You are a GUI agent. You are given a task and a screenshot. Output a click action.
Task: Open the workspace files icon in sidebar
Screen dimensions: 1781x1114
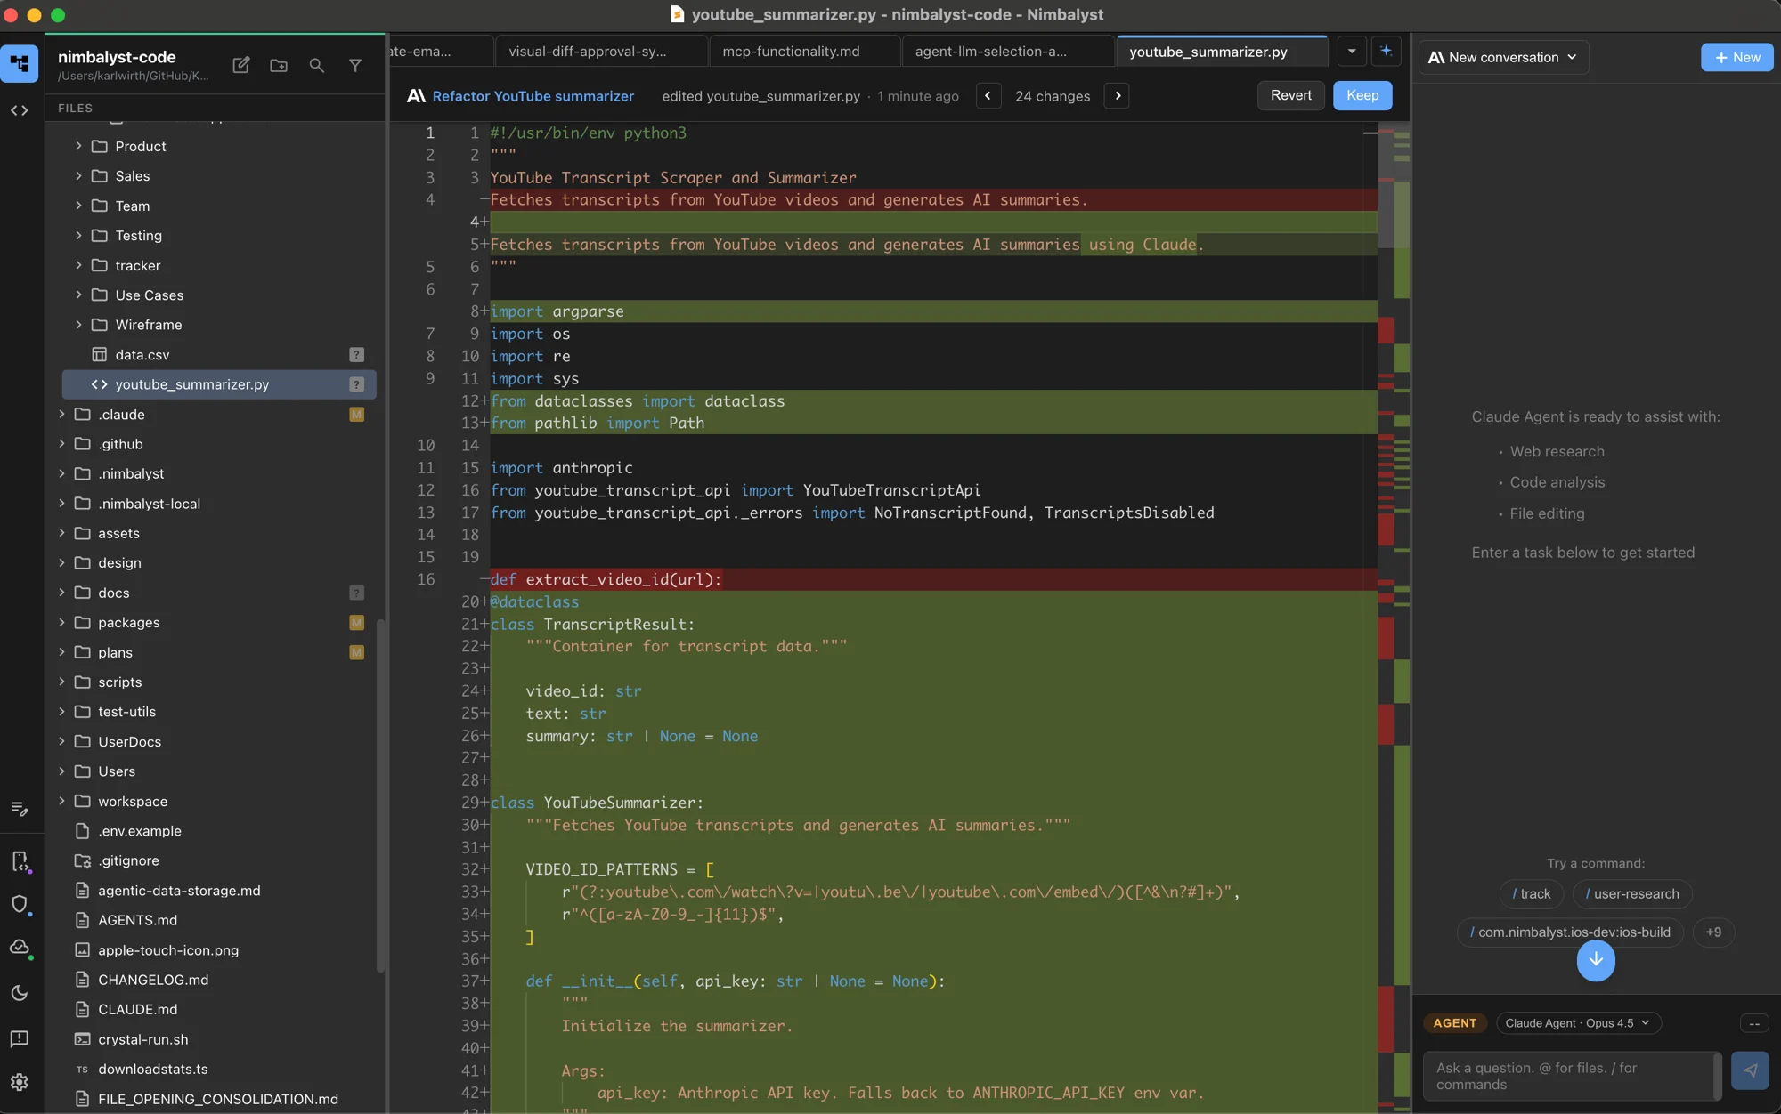pos(20,63)
